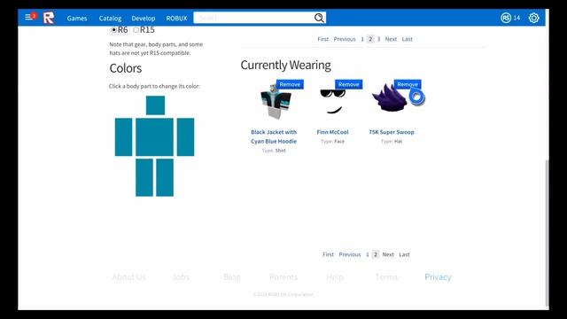This screenshot has width=567, height=319.
Task: Change the first arm color block
Action: click(124, 137)
